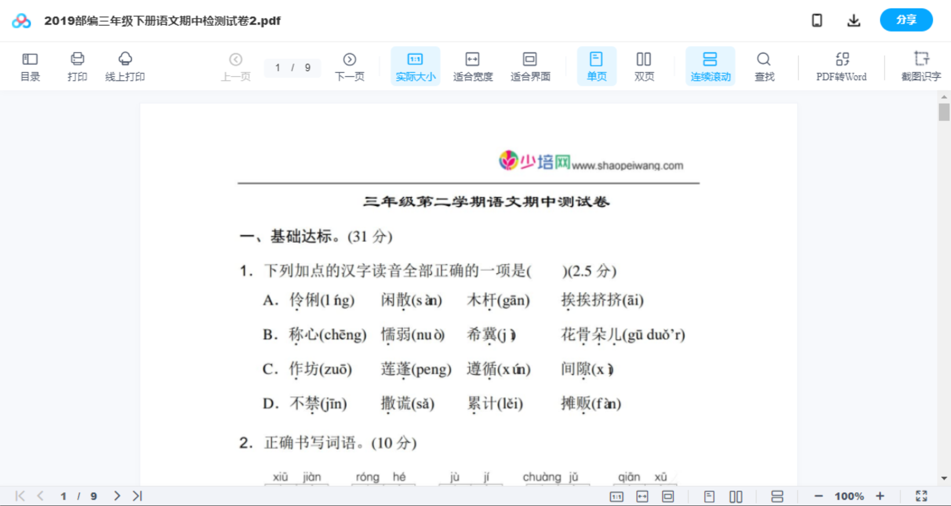Screen dimensions: 951x506
Task: Open the mobile preview icon
Action: (817, 20)
